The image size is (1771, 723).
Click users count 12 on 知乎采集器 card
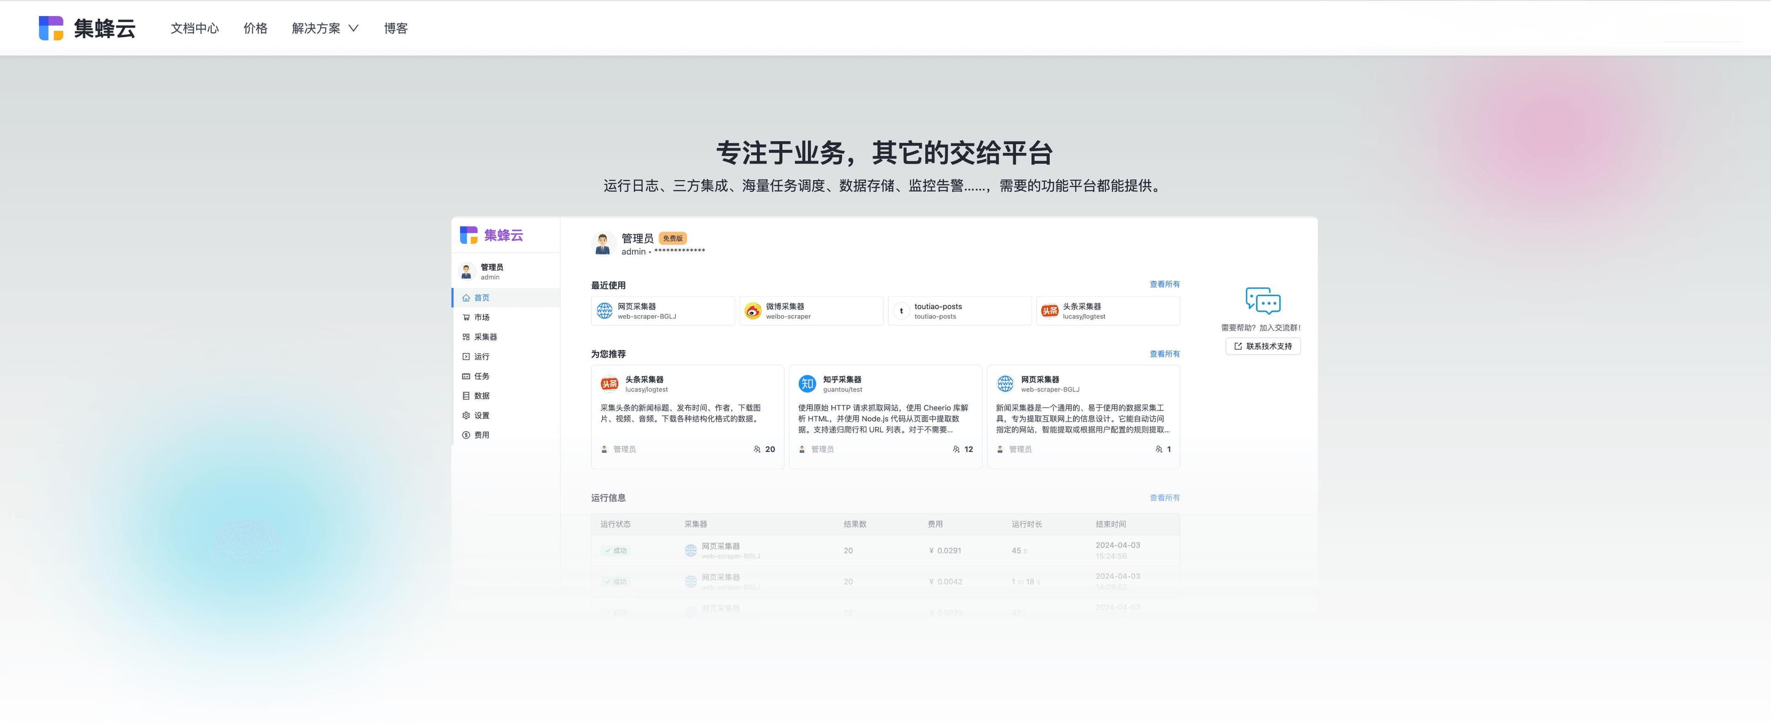click(x=963, y=449)
